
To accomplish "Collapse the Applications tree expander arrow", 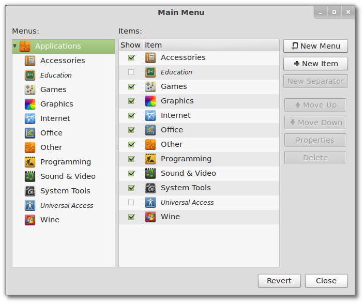I will (15, 46).
